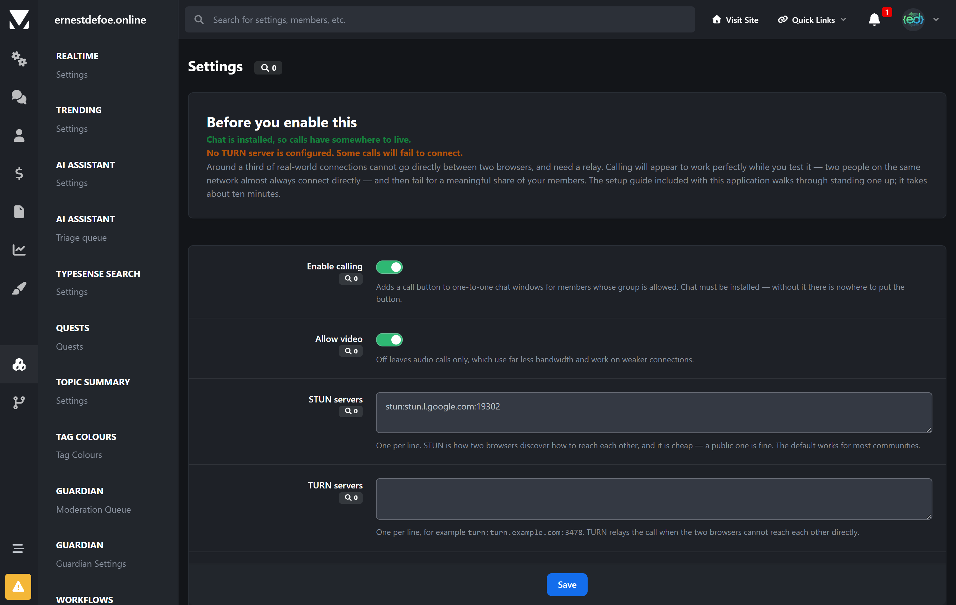
Task: Open Trending Settings in sidebar
Action: coord(72,129)
